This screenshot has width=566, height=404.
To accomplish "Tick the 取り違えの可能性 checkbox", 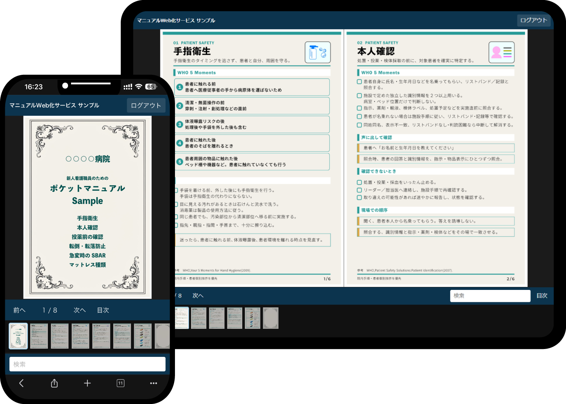I will coord(359,198).
